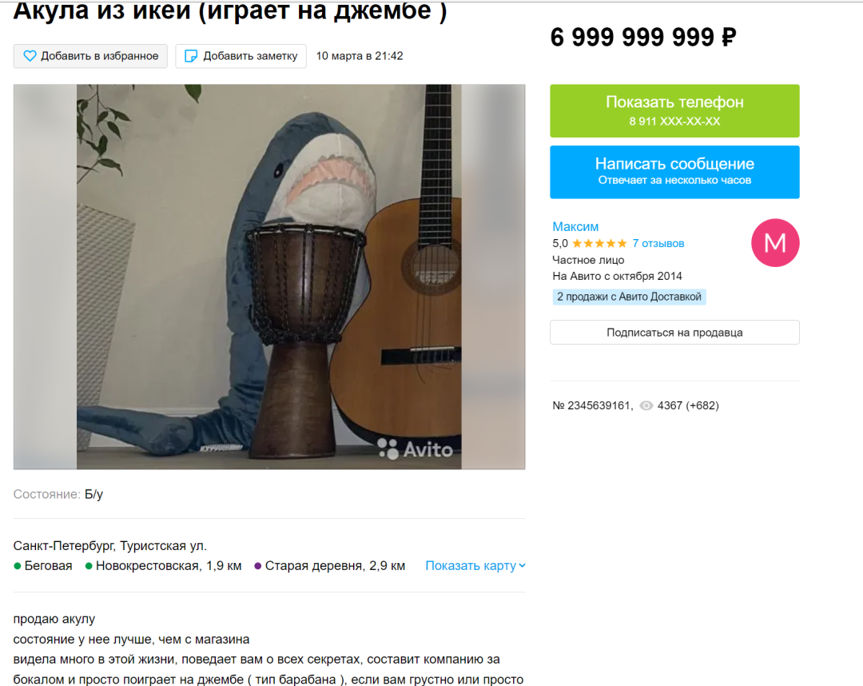This screenshot has width=863, height=686.
Task: Subscribe to the seller Максим
Action: [674, 333]
